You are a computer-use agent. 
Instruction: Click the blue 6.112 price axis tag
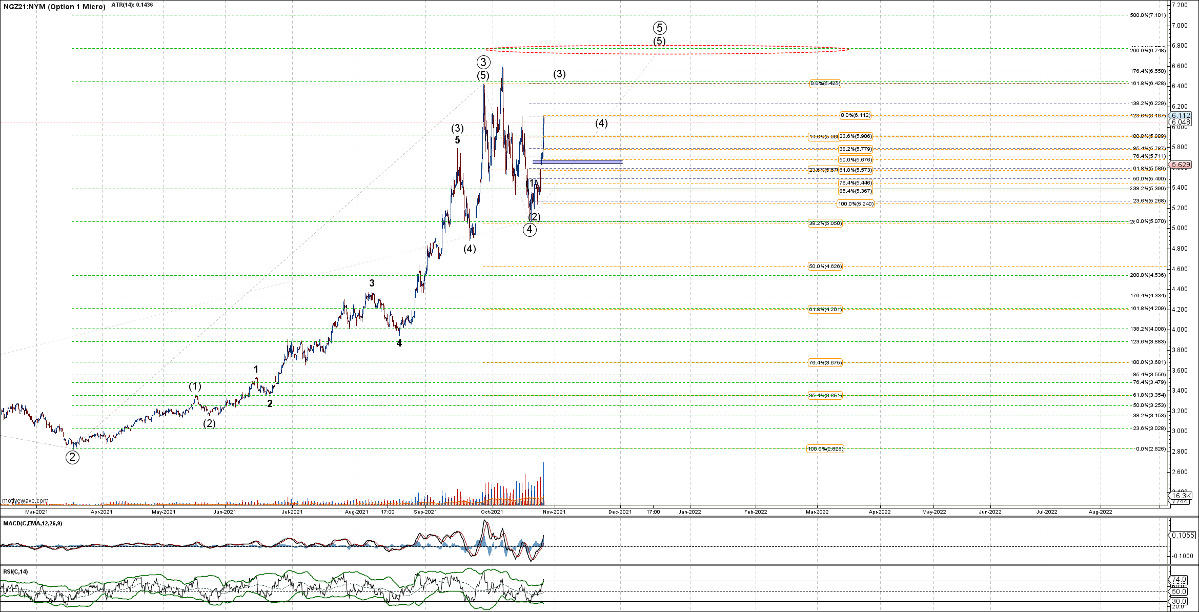1181,115
